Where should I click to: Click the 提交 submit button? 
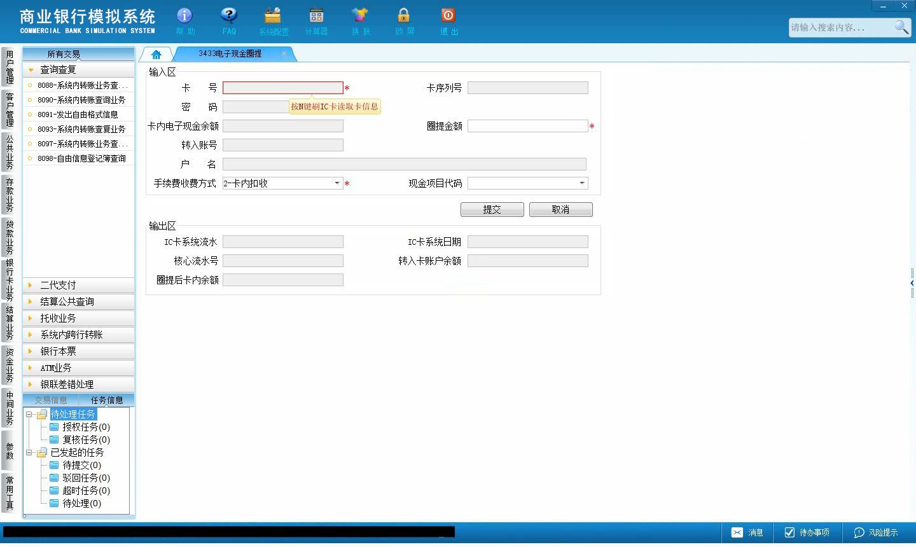[492, 209]
